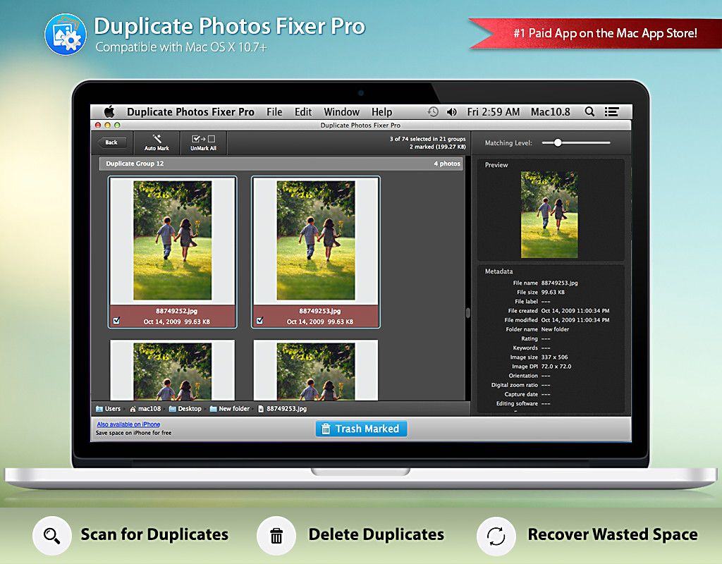This screenshot has width=722, height=564.
Task: Open the Window menu
Action: click(341, 112)
